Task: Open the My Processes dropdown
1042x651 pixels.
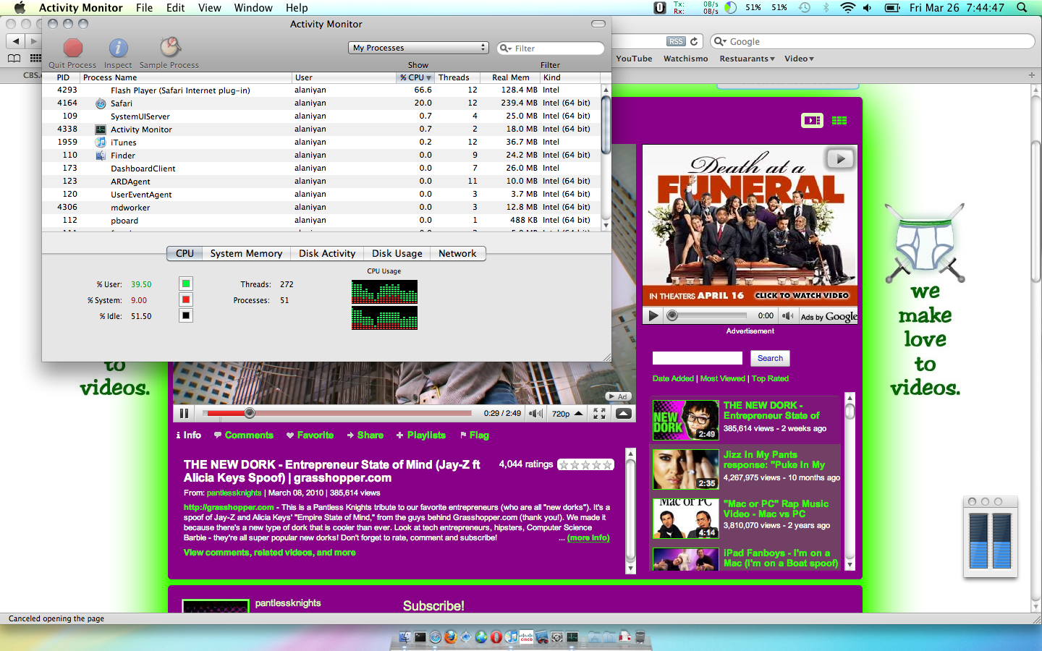Action: [419, 48]
